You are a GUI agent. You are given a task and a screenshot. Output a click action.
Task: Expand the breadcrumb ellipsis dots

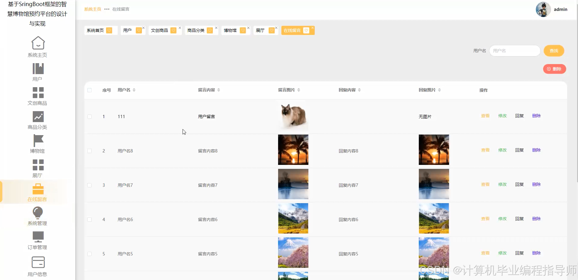(107, 9)
